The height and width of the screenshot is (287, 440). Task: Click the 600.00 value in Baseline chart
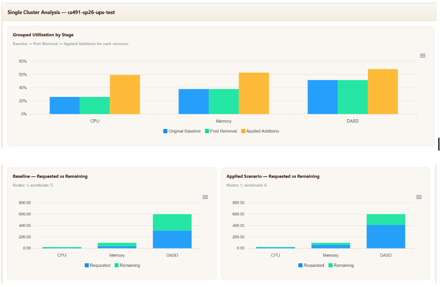(x=25, y=214)
